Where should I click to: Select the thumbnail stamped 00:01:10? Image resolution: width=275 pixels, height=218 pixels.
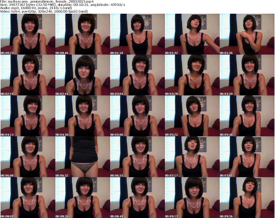[137, 34]
